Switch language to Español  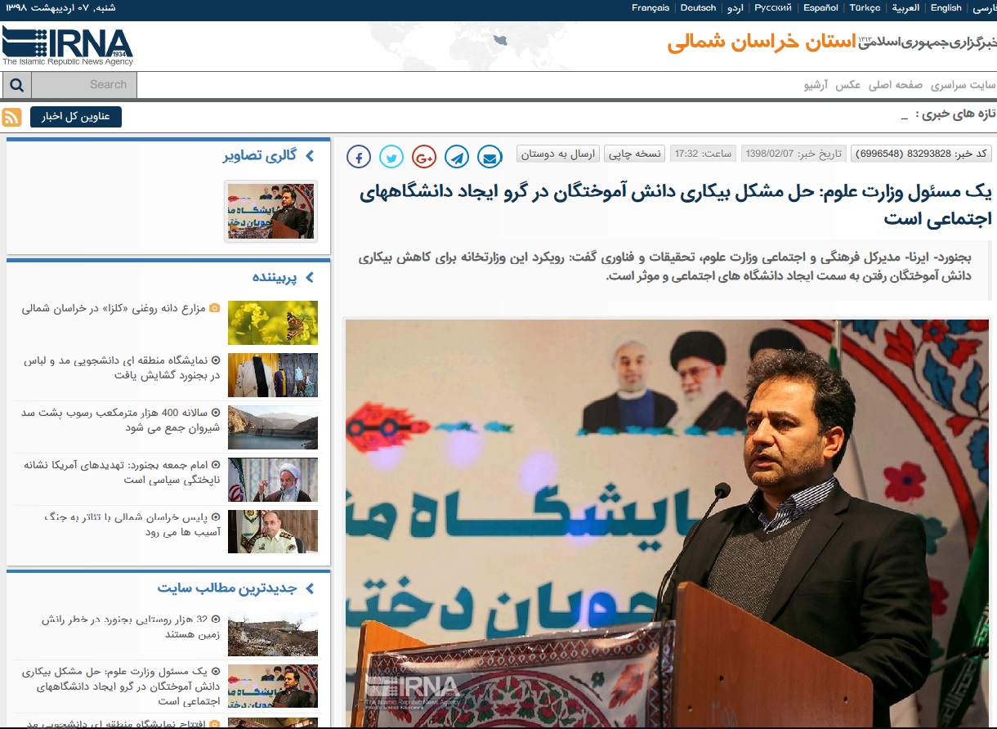(820, 8)
